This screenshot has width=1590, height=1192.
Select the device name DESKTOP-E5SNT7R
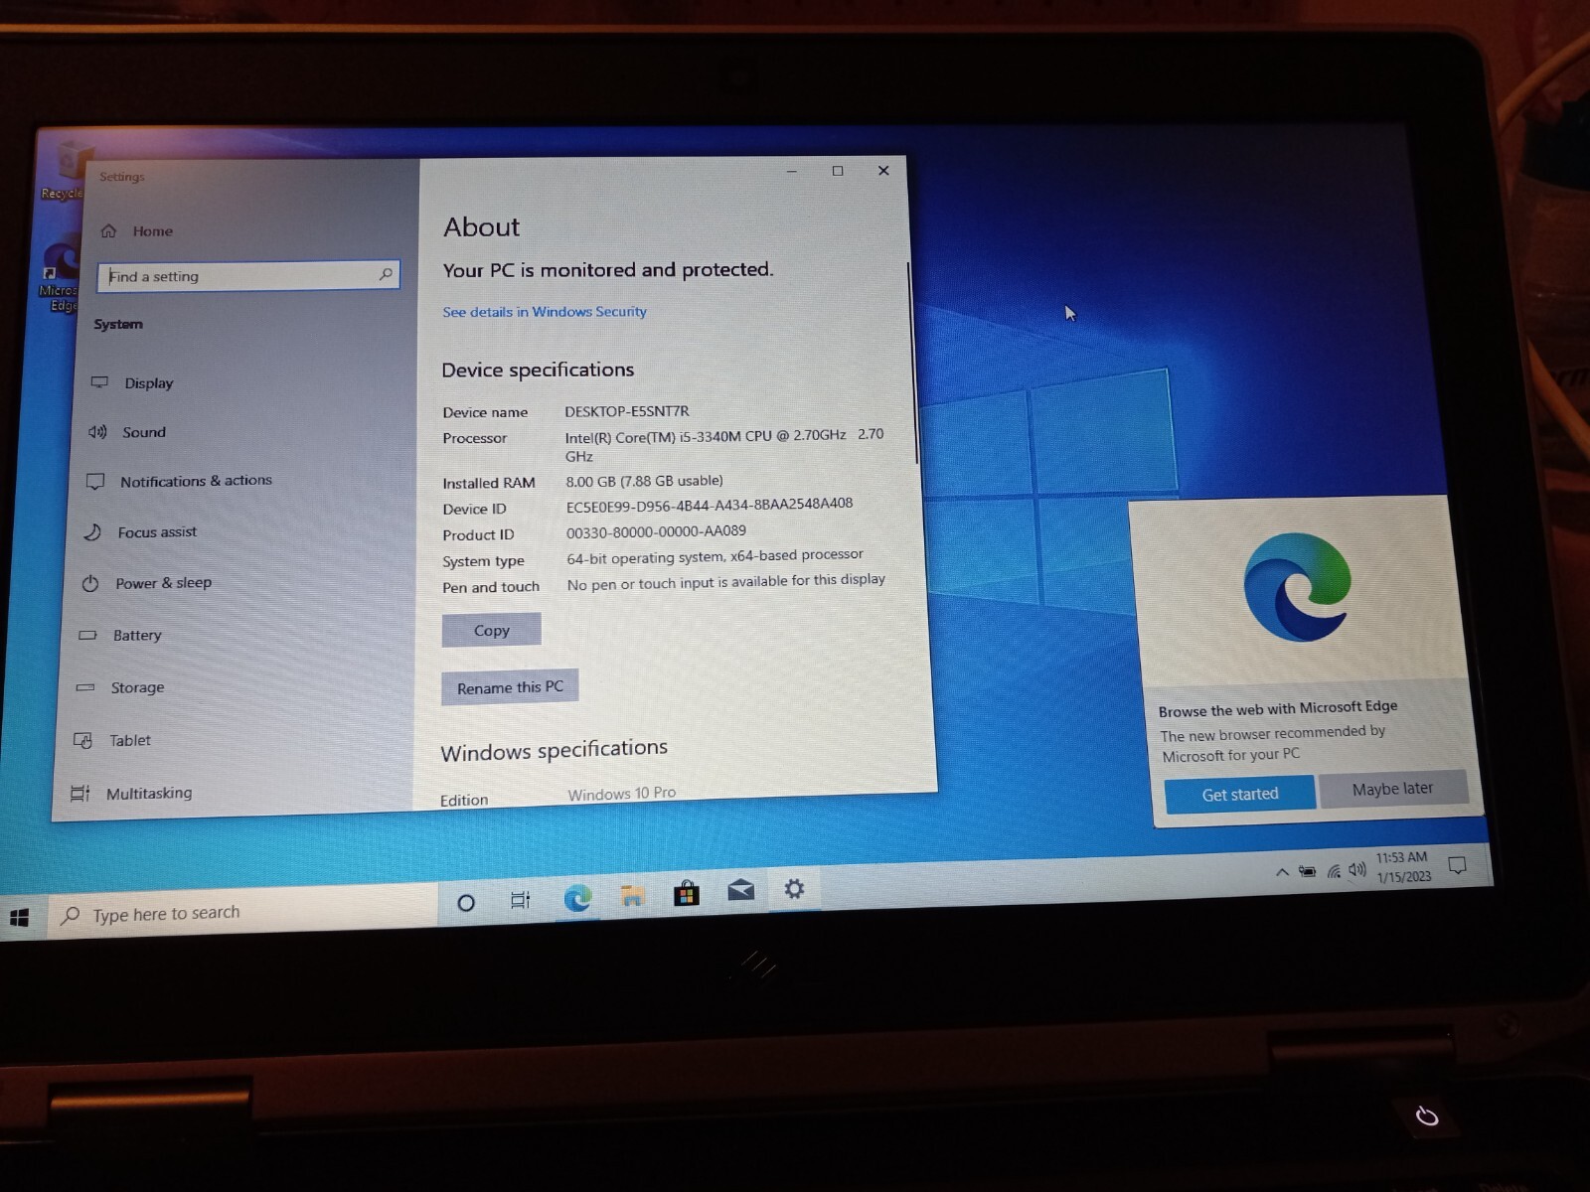[x=626, y=411]
